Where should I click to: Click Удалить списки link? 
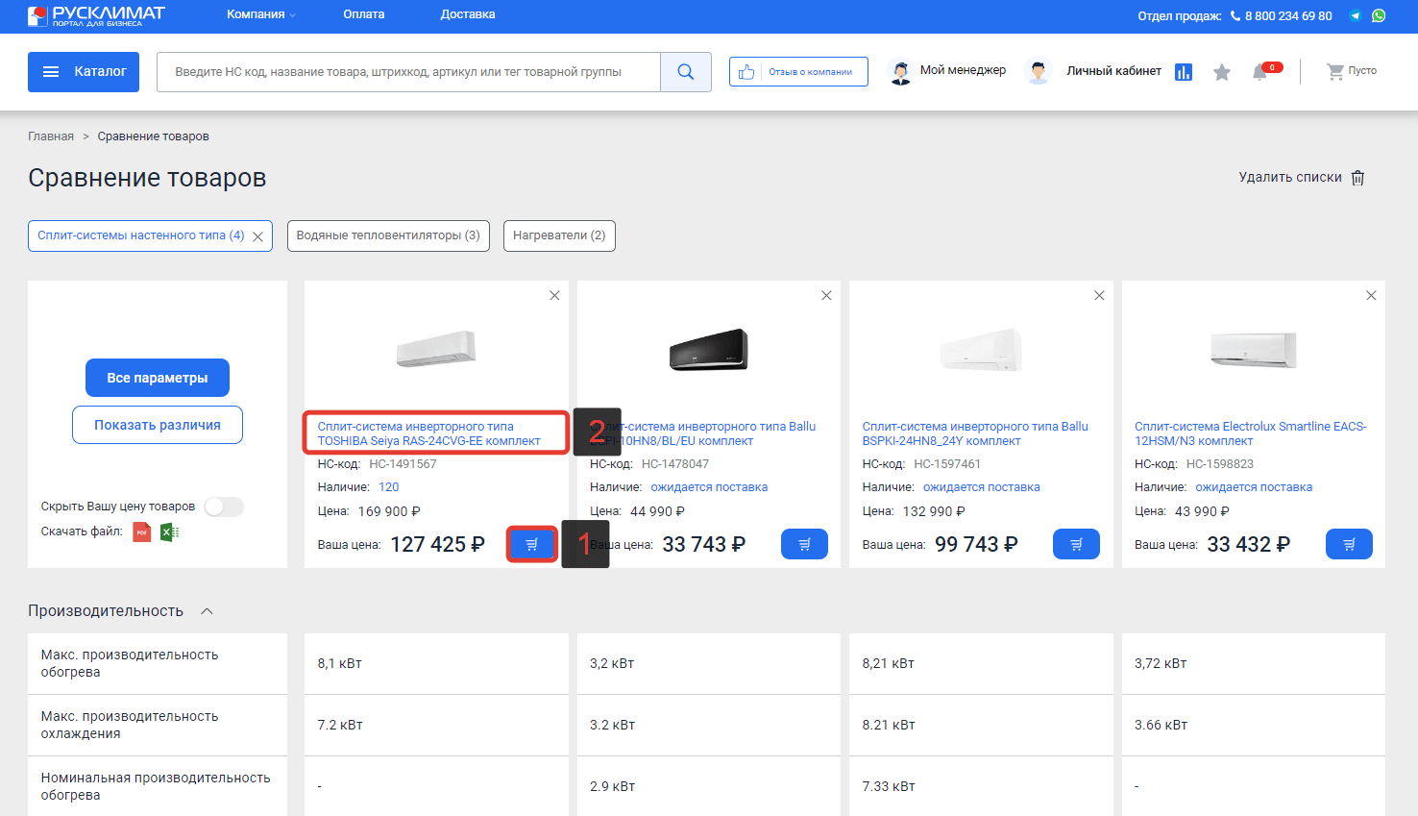pyautogui.click(x=1290, y=178)
